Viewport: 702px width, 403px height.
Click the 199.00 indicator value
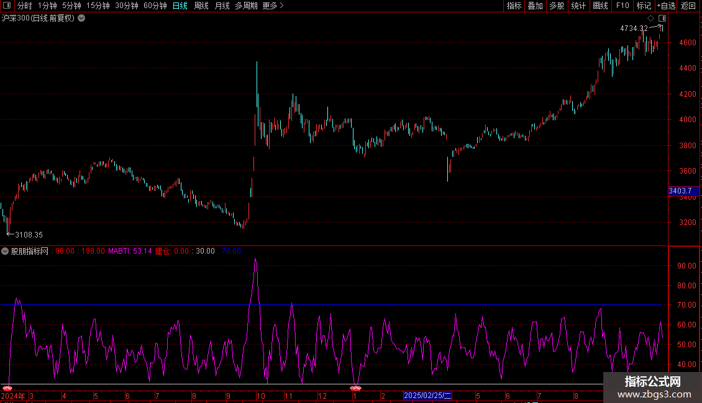tap(93, 251)
